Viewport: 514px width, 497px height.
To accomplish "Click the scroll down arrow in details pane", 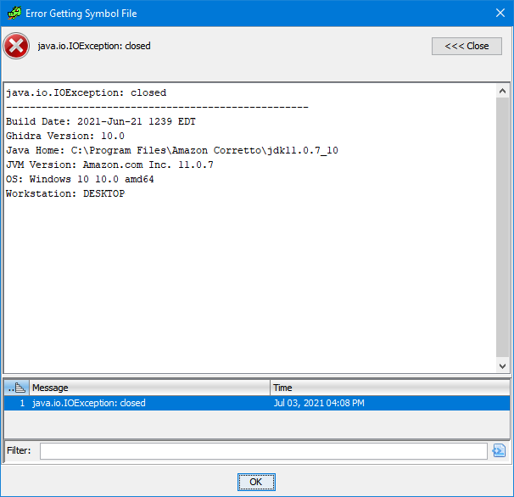I will click(x=502, y=366).
